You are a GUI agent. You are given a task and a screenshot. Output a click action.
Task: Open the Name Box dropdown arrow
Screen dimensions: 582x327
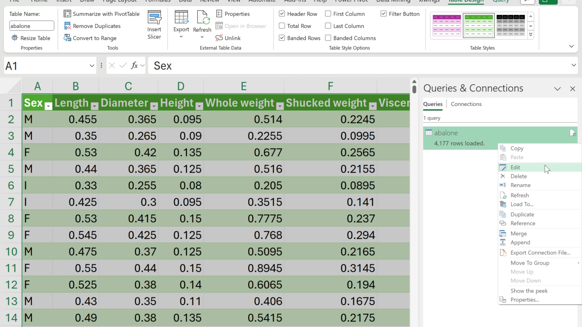[92, 66]
